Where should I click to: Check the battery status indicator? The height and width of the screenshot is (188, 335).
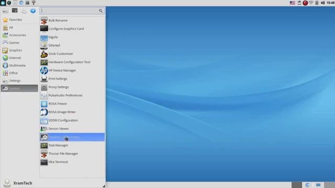coord(317,3)
